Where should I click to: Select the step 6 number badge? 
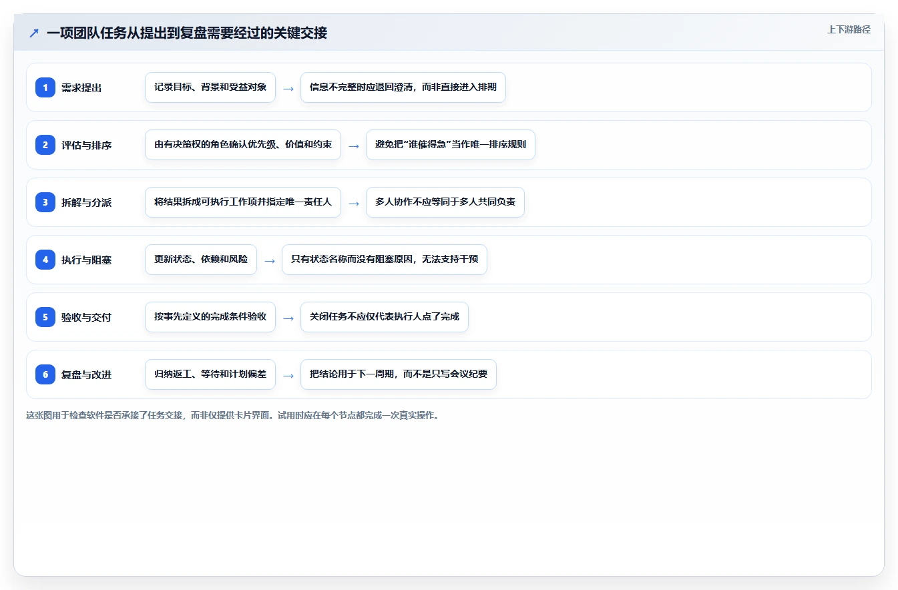[x=45, y=374]
